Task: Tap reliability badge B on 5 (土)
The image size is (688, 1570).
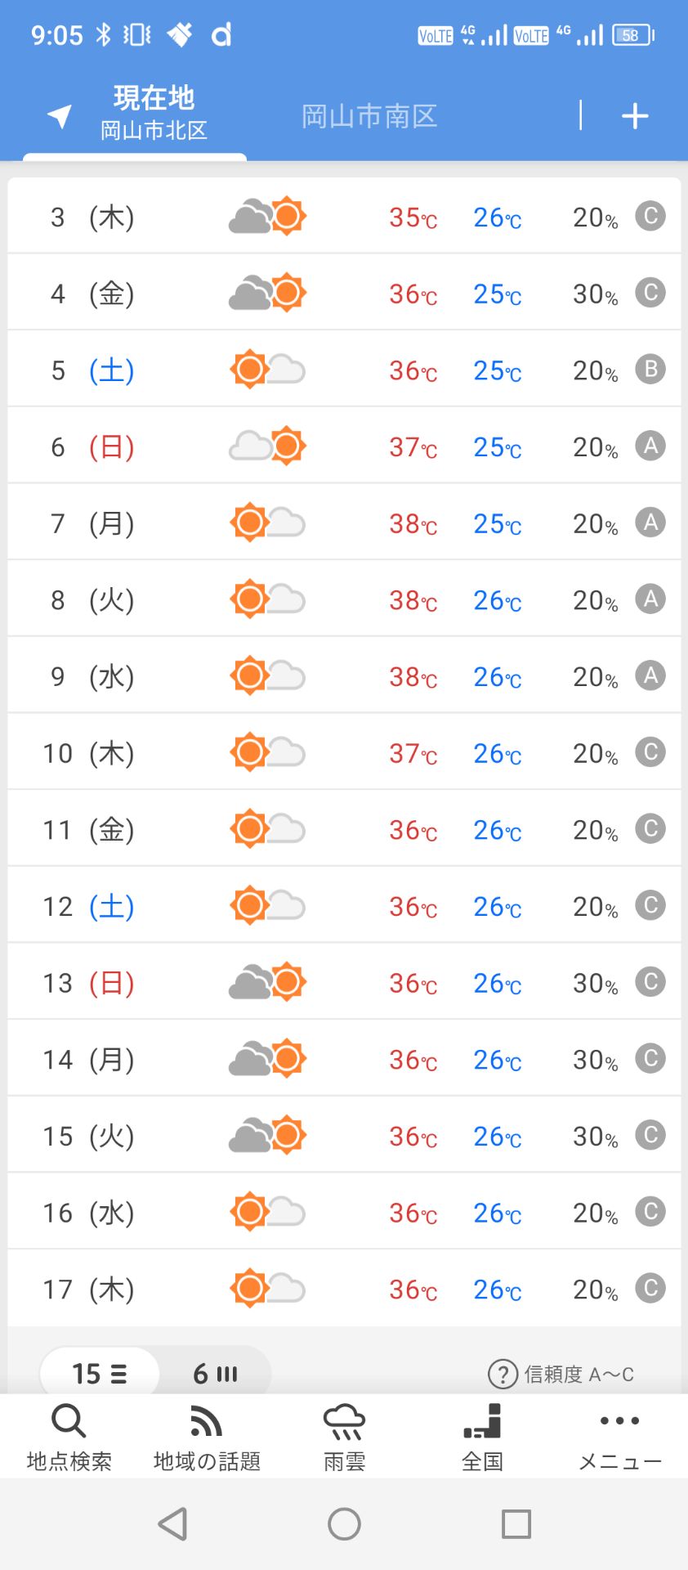Action: (x=650, y=369)
